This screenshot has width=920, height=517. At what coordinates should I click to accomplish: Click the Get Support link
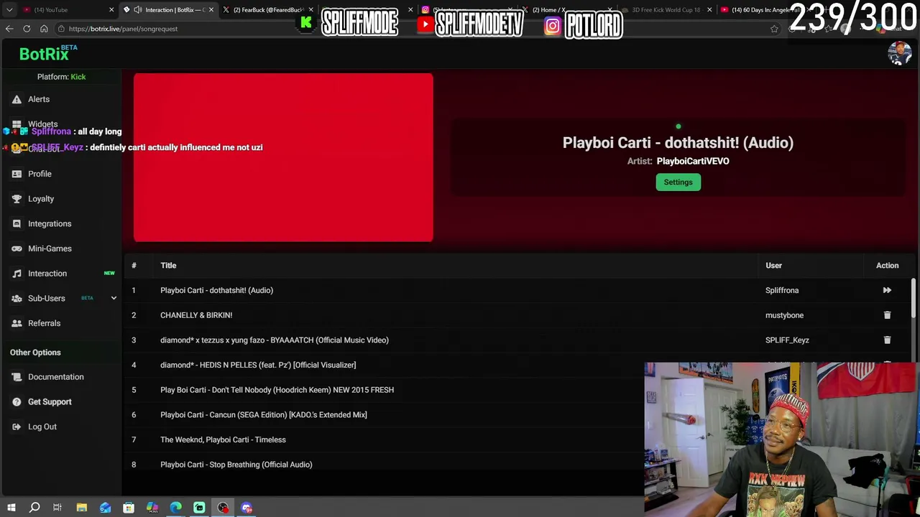pos(50,402)
